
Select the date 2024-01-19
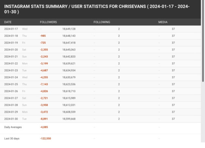tap(11, 43)
